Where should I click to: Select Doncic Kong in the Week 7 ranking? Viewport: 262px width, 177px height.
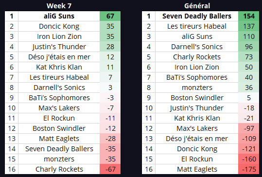59,26
